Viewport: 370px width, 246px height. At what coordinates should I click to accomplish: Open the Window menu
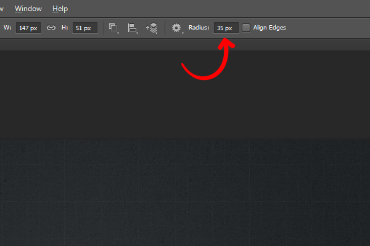click(28, 9)
